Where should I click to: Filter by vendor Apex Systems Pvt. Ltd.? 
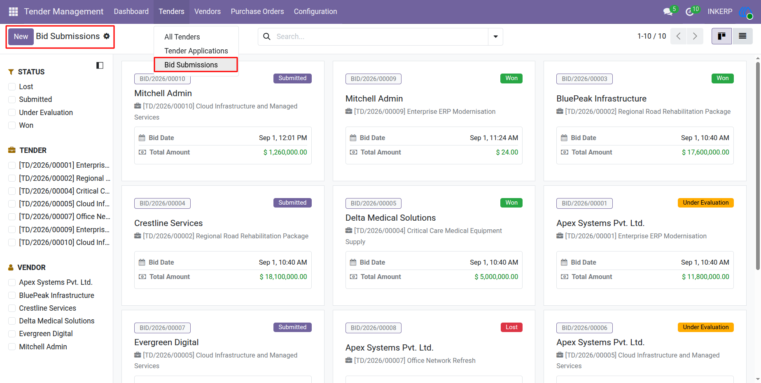pos(12,282)
